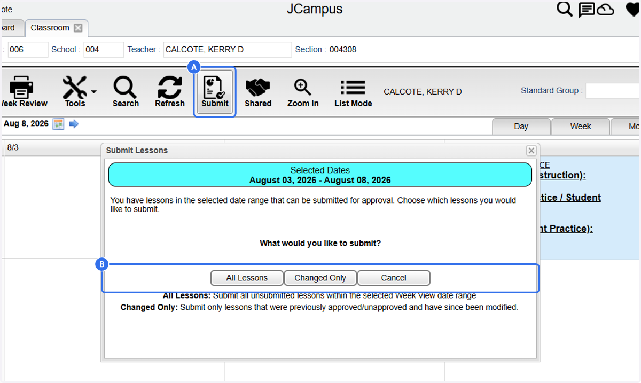Click the School input field 004
The image size is (641, 383).
tap(104, 50)
